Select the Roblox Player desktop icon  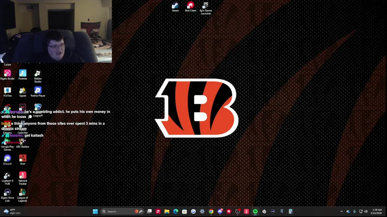[x=38, y=92]
